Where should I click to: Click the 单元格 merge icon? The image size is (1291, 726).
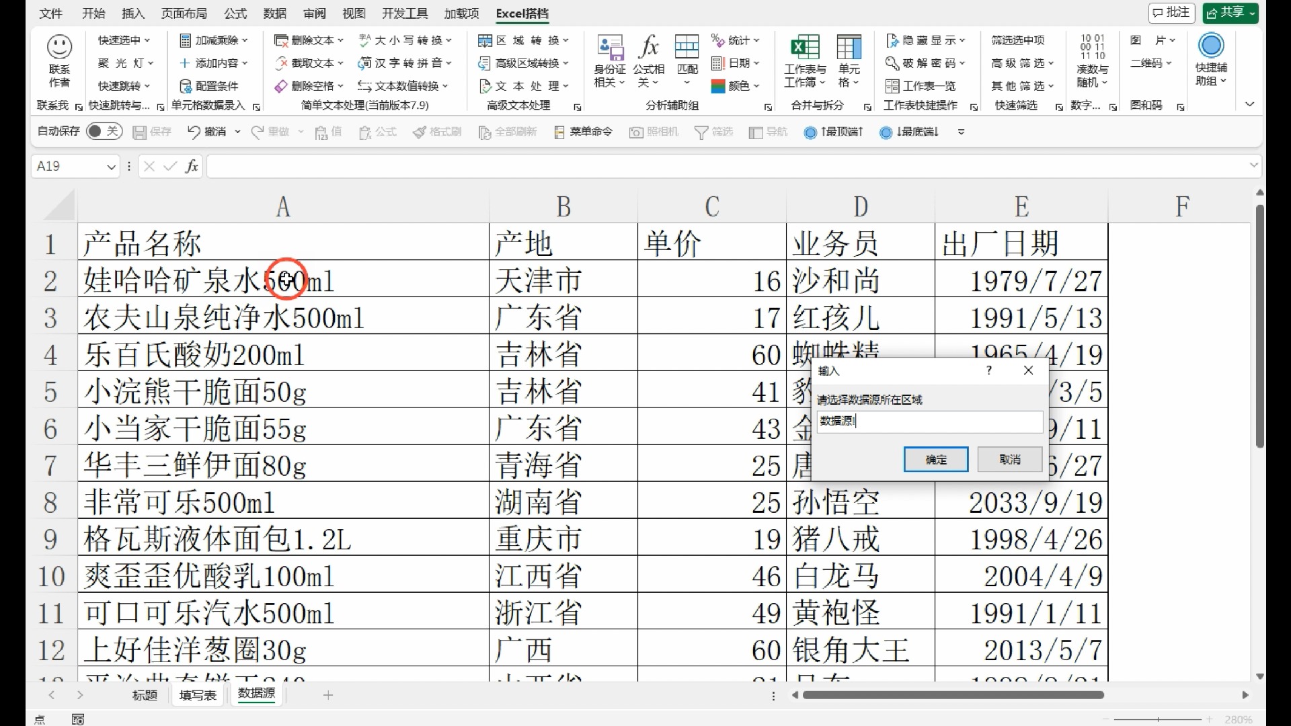coord(849,47)
